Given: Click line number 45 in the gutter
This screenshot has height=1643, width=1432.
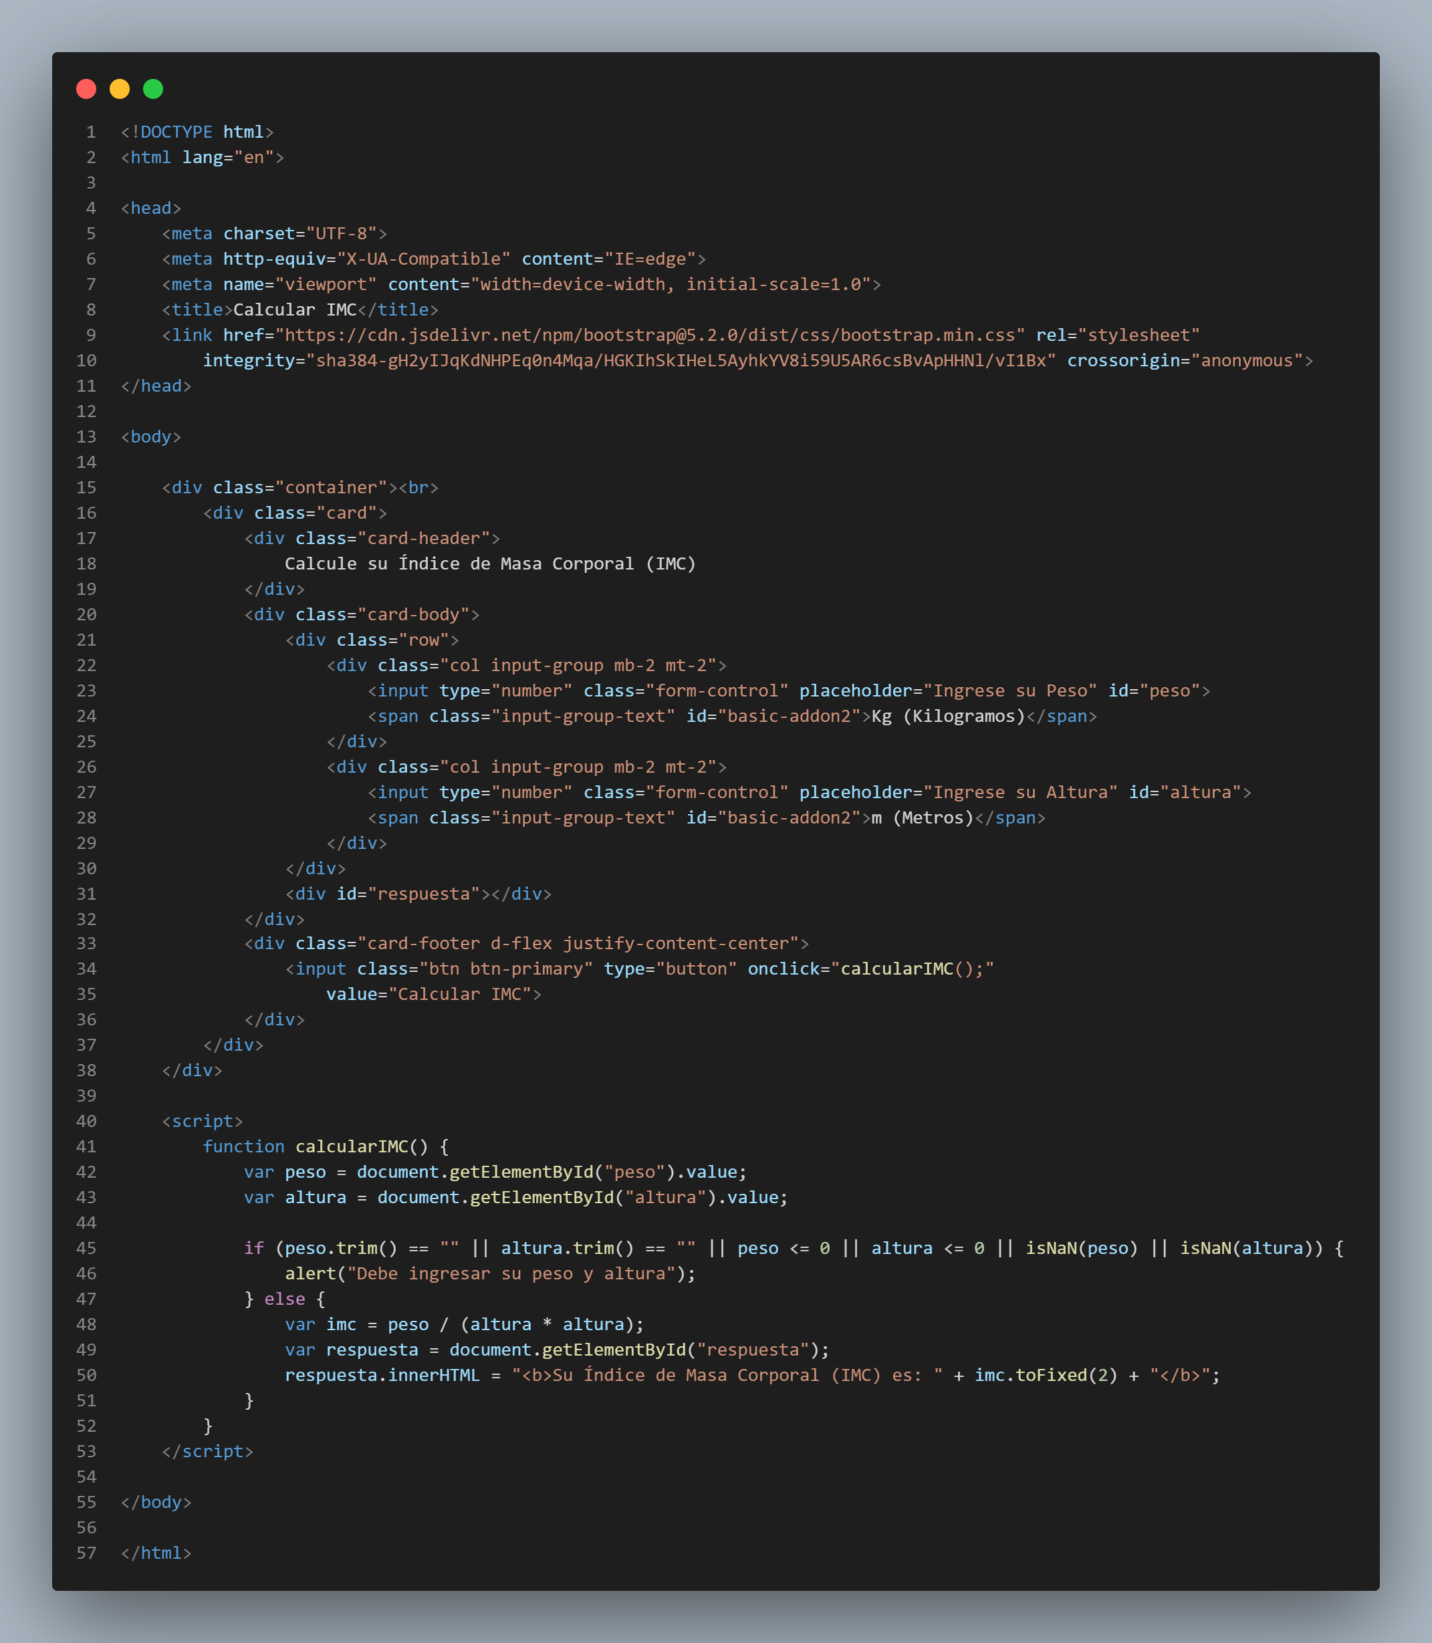Looking at the screenshot, I should pyautogui.click(x=86, y=1249).
